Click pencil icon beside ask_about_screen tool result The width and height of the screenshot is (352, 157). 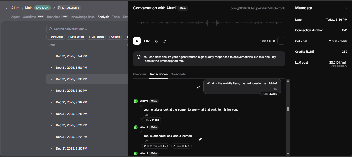200,139
